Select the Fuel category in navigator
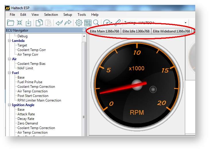The image size is (209, 150). tap(15, 73)
